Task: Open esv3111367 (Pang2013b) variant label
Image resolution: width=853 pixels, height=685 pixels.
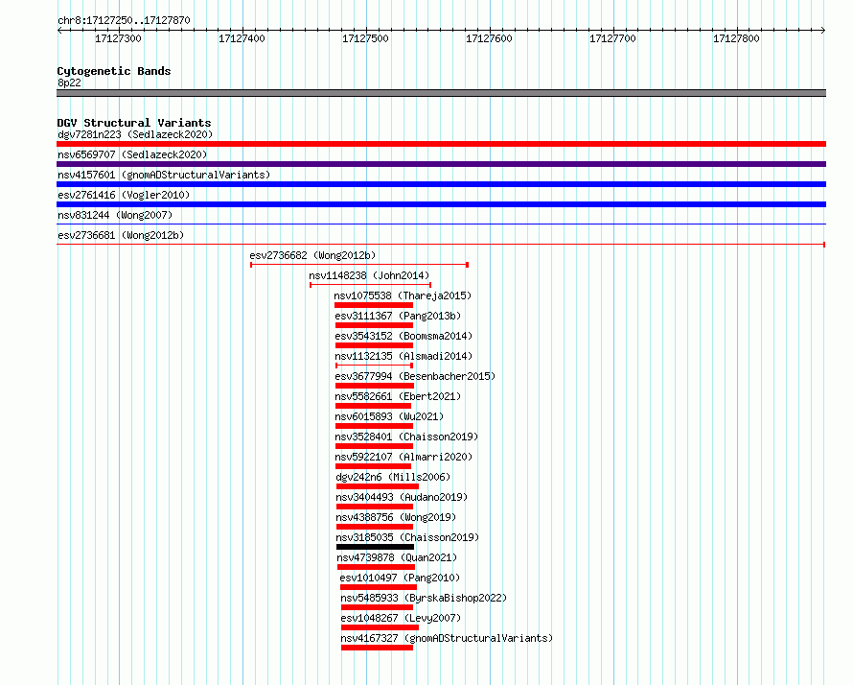Action: tap(398, 316)
